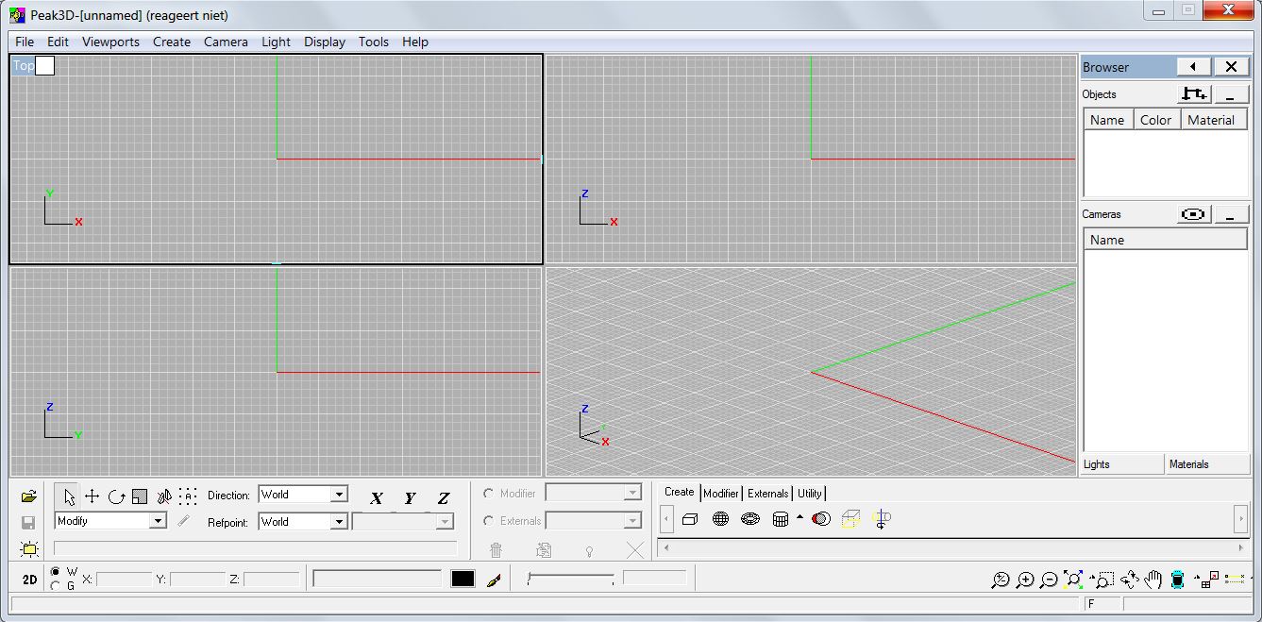Open the Viewports menu
The height and width of the screenshot is (622, 1262).
(x=110, y=42)
